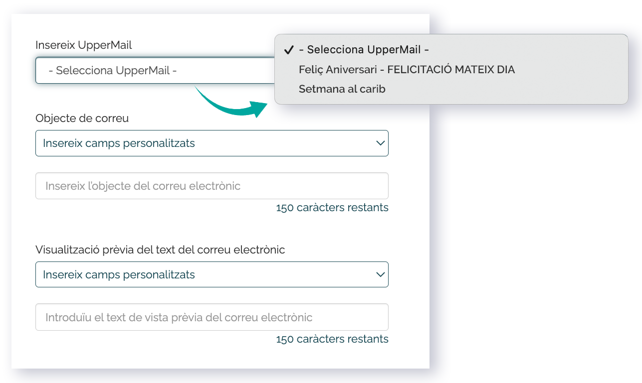Click the 'Objecte de correu' label
The width and height of the screenshot is (642, 383).
(x=82, y=119)
